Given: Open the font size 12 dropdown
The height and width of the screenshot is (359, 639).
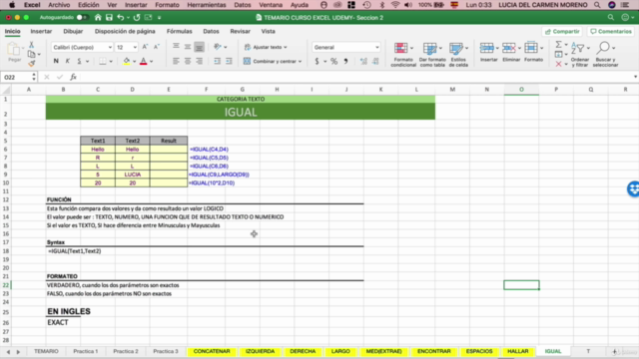Looking at the screenshot, I should 135,47.
